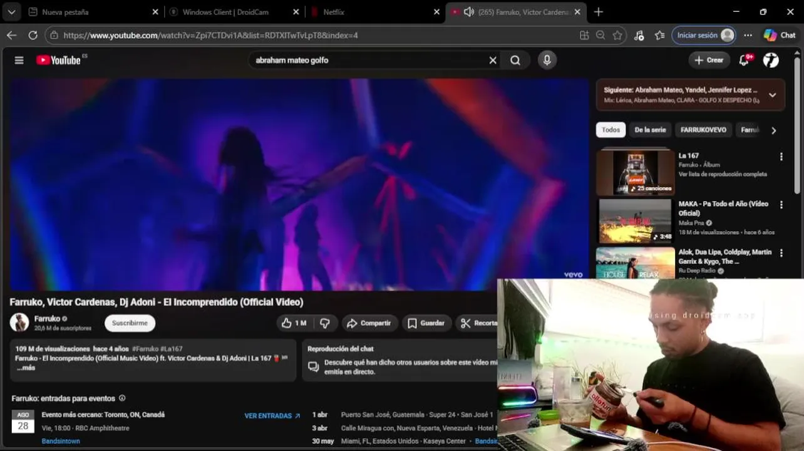804x451 pixels.
Task: Open options for Alok, Dua Lipa video
Action: pos(781,253)
